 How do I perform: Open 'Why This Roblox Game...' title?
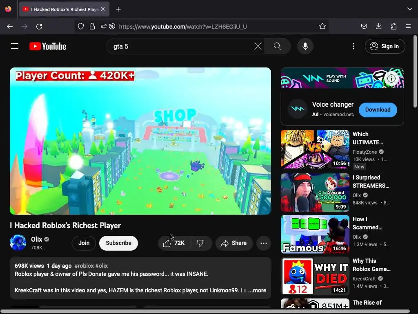tap(371, 265)
